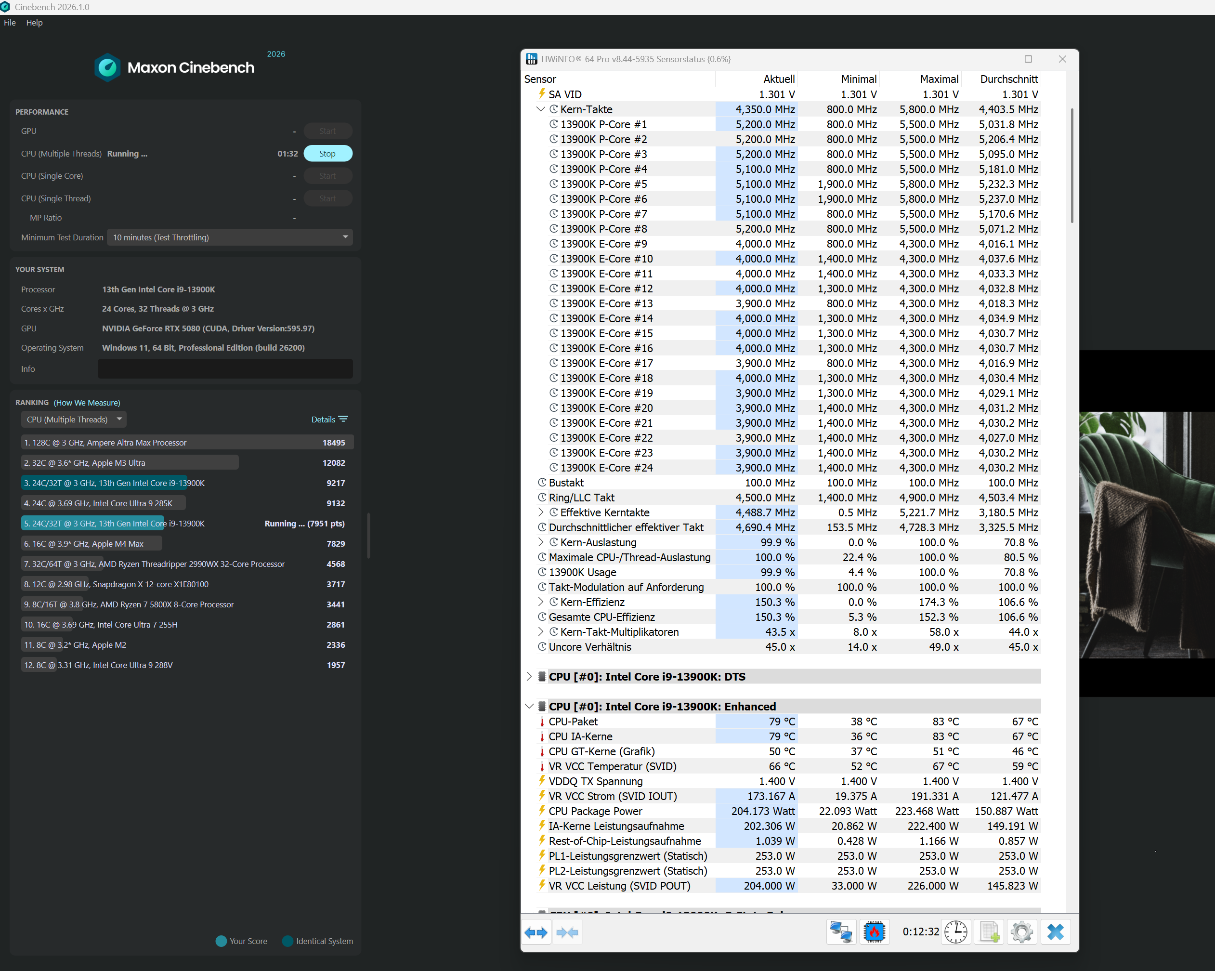1215x971 pixels.
Task: Open the Minimum Test Duration dropdown
Action: 230,237
